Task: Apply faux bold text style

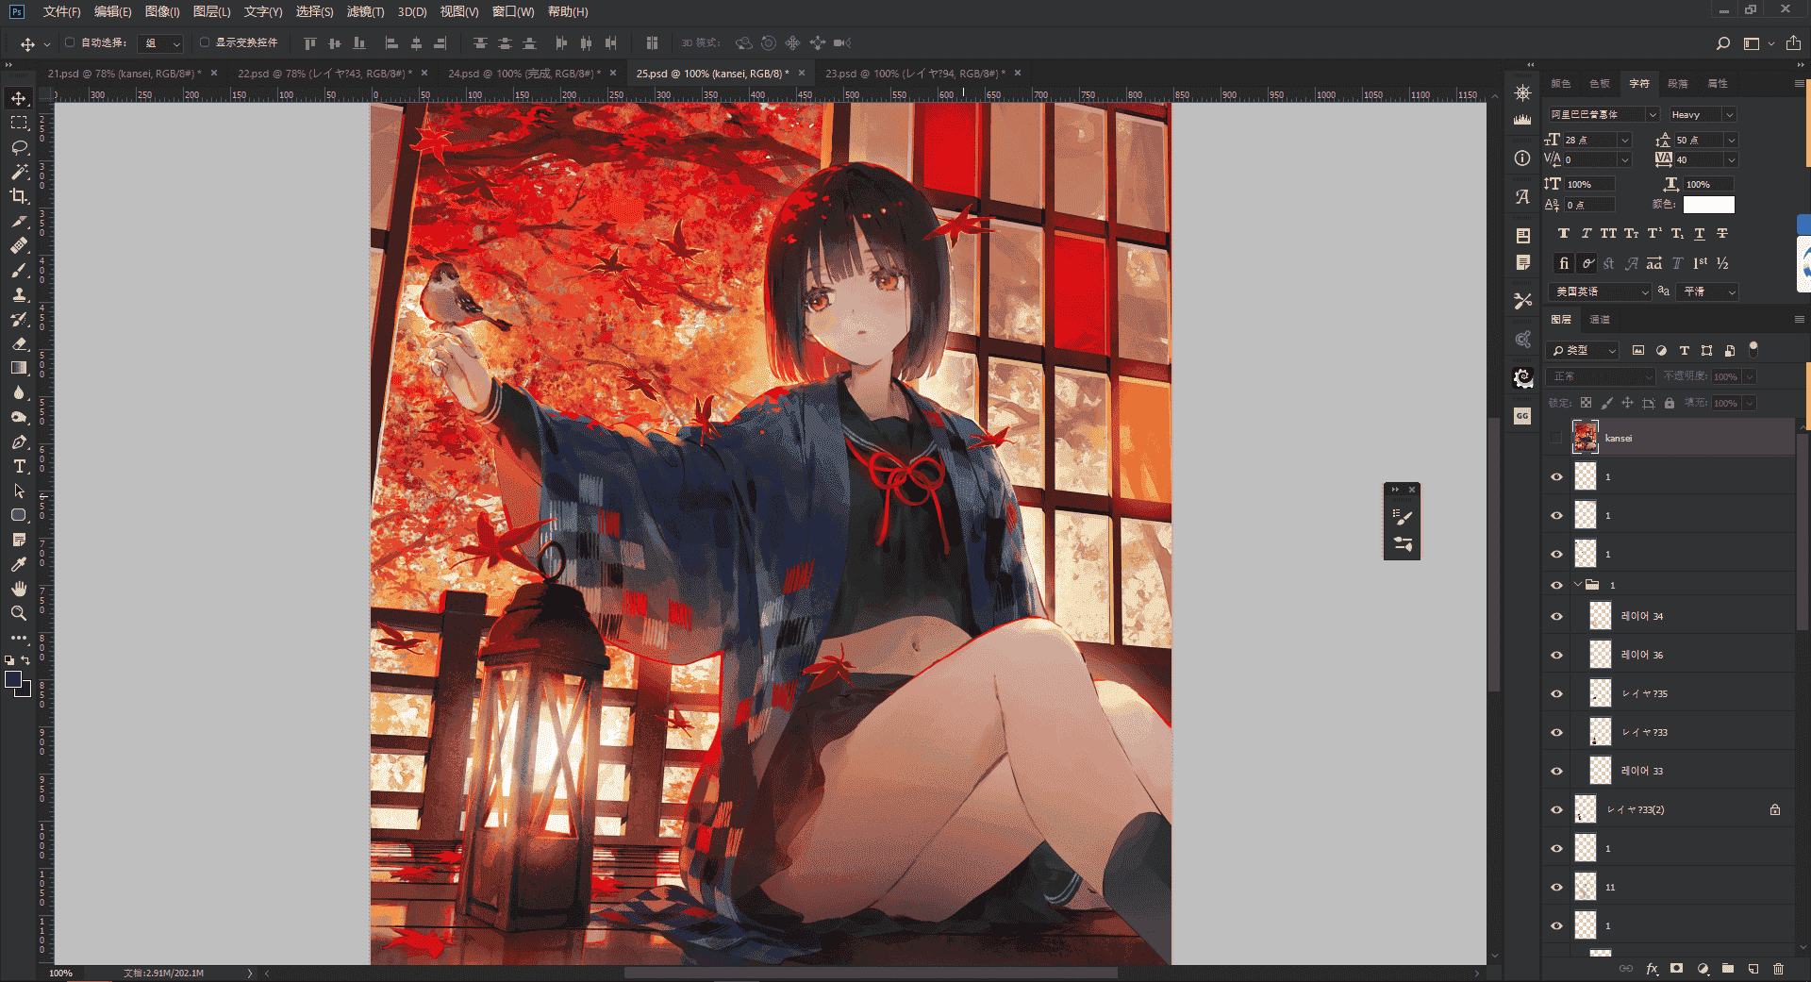Action: coord(1564,234)
